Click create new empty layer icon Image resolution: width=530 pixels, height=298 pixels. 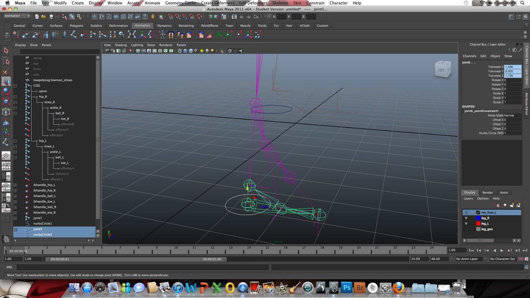coord(512,205)
